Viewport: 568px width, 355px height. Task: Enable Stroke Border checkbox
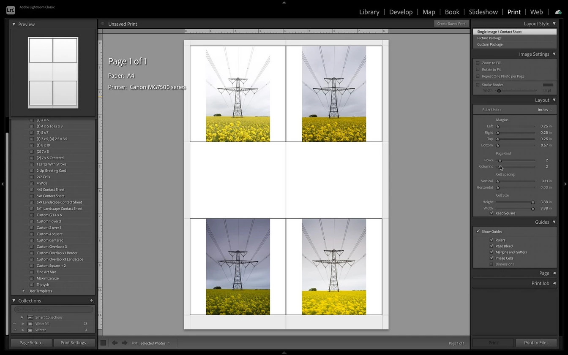point(478,85)
